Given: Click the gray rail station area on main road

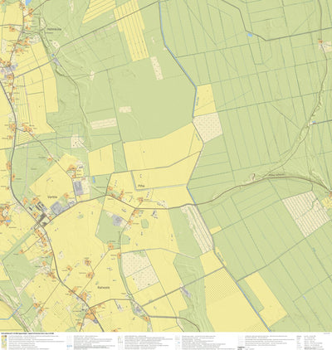Looking at the screenshot, I should [x=43, y=220].
